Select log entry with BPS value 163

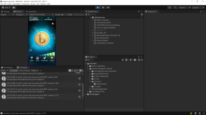[x=41, y=84]
